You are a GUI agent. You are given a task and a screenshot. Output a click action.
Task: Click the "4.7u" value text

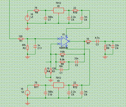click(97, 38)
